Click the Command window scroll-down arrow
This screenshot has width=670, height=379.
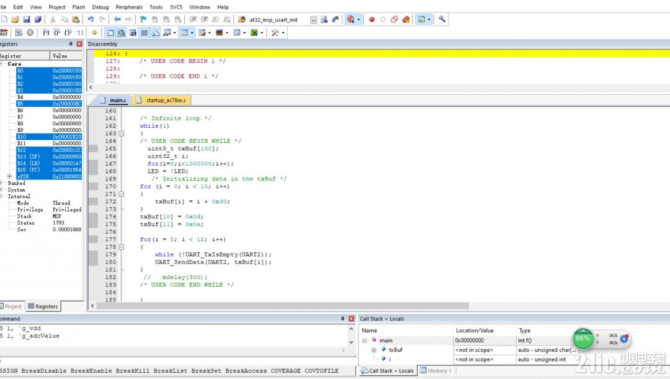(351, 342)
